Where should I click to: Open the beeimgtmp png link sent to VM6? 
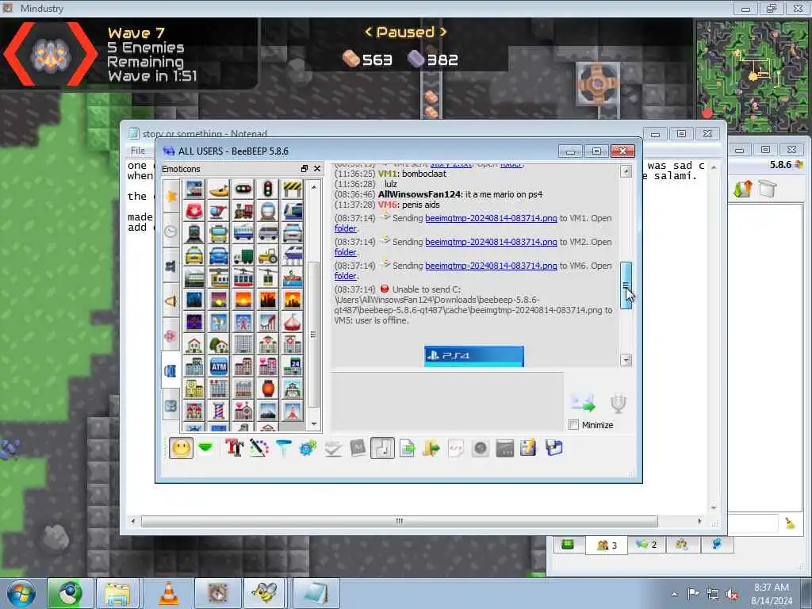pos(491,266)
